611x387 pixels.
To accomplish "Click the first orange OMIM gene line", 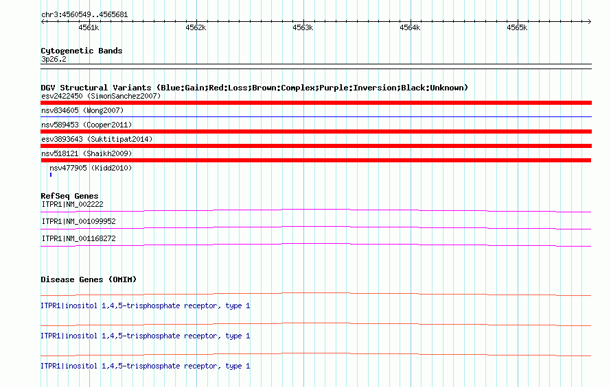I will 316,294.
